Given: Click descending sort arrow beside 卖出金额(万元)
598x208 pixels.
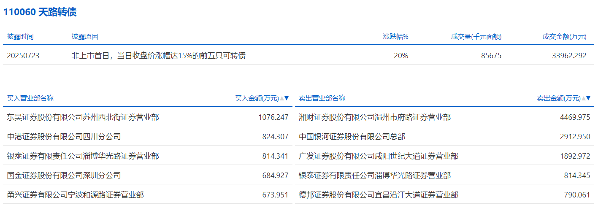Looking at the screenshot, I should (589, 98).
